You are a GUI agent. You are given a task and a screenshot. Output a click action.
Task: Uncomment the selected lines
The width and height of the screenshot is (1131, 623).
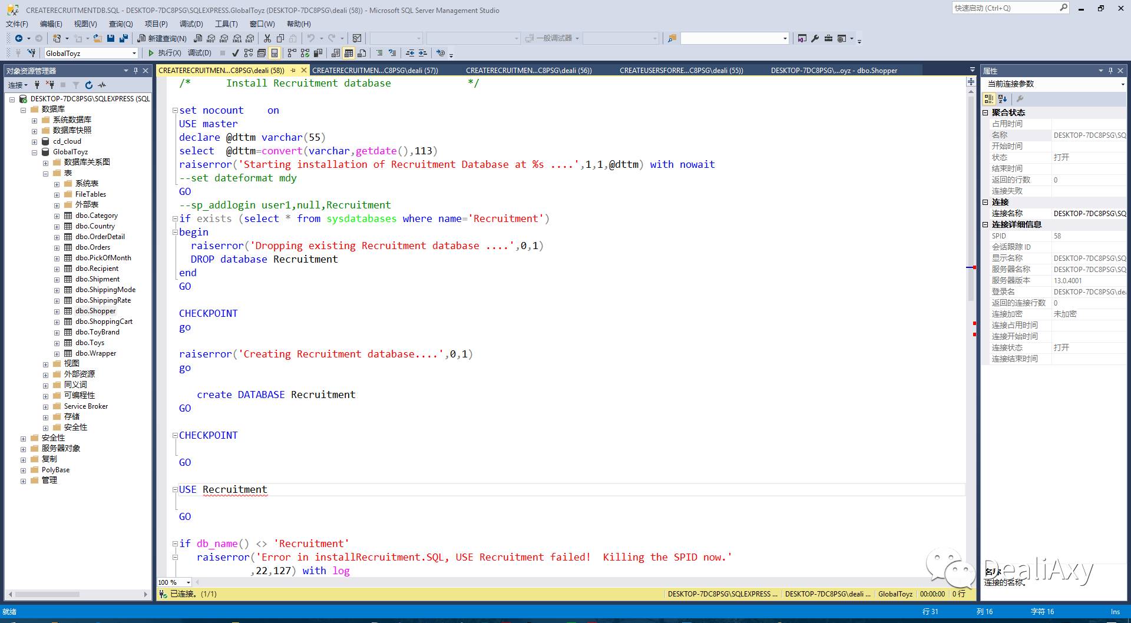pos(392,53)
